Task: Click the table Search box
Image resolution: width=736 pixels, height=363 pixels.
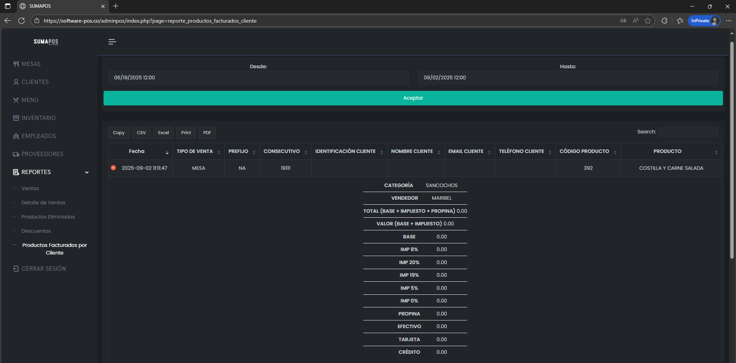Action: point(688,132)
